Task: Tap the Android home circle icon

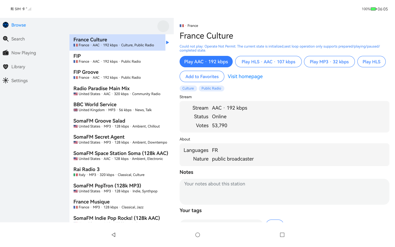Action: pos(198,235)
